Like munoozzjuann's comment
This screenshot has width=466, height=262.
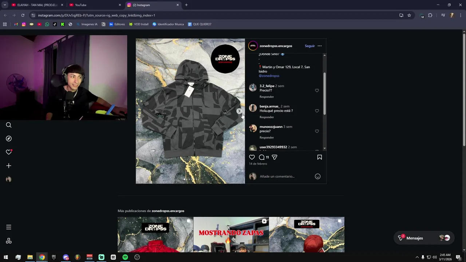click(317, 131)
